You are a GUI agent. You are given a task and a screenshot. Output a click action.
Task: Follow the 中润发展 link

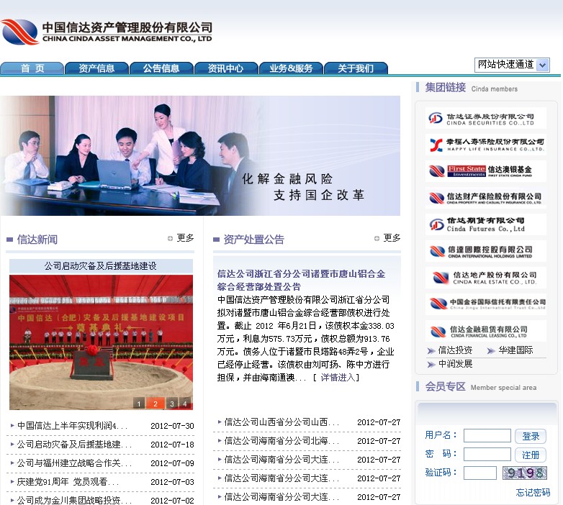pyautogui.click(x=455, y=364)
